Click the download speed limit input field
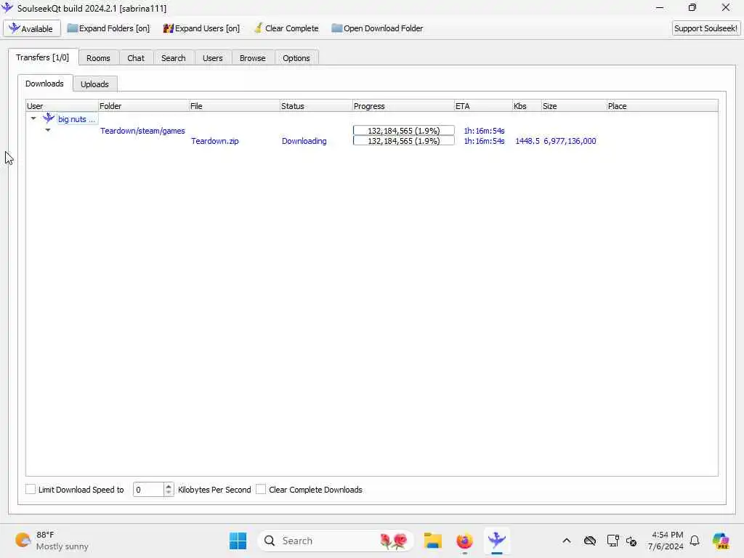744x558 pixels. [x=148, y=490]
